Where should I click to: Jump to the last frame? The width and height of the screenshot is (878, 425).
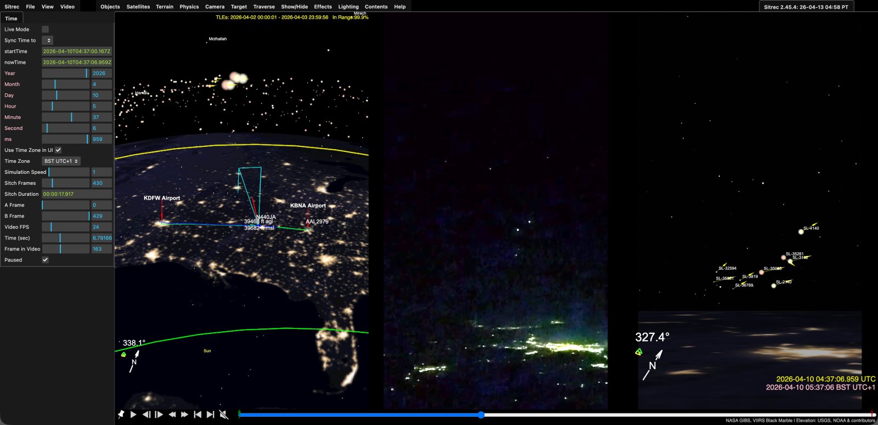tap(210, 415)
